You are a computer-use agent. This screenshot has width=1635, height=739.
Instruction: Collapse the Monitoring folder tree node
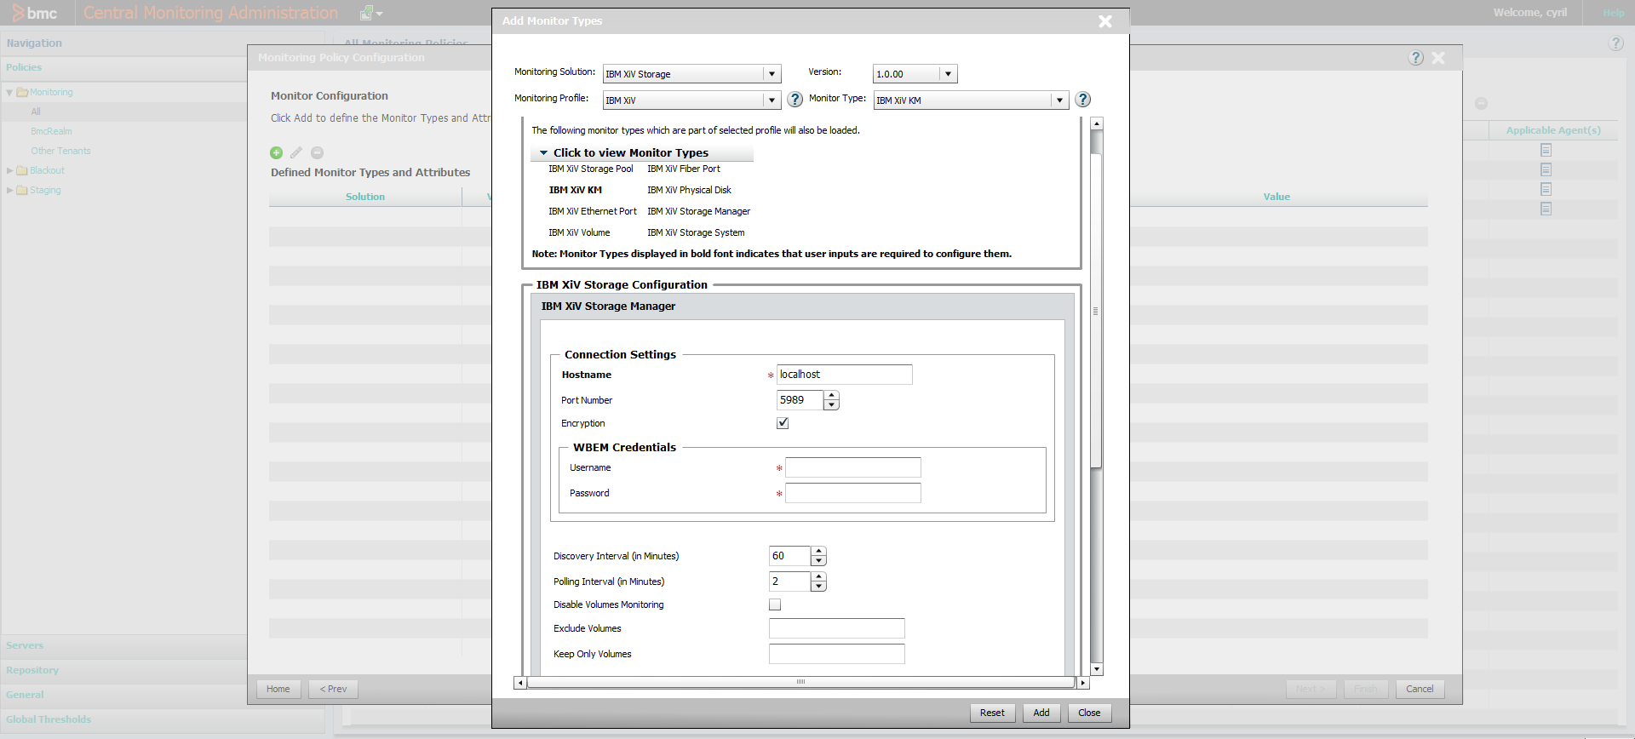tap(9, 92)
